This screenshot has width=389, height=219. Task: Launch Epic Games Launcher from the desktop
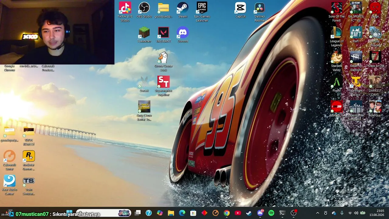[202, 12]
